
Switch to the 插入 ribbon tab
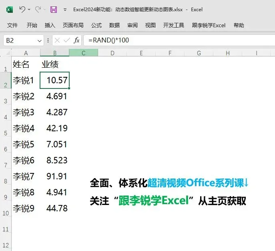pyautogui.click(x=50, y=25)
